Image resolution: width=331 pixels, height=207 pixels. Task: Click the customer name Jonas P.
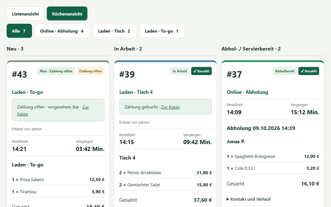pos(236,142)
